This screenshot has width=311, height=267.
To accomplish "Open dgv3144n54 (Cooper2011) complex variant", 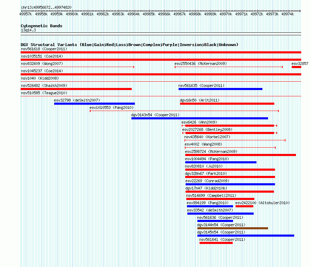I will [221, 225].
